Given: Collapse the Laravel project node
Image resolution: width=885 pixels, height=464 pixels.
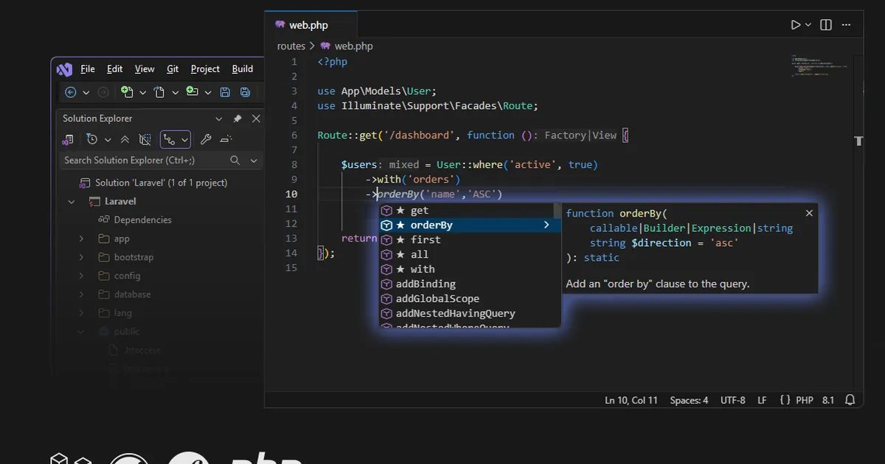Looking at the screenshot, I should coord(72,201).
